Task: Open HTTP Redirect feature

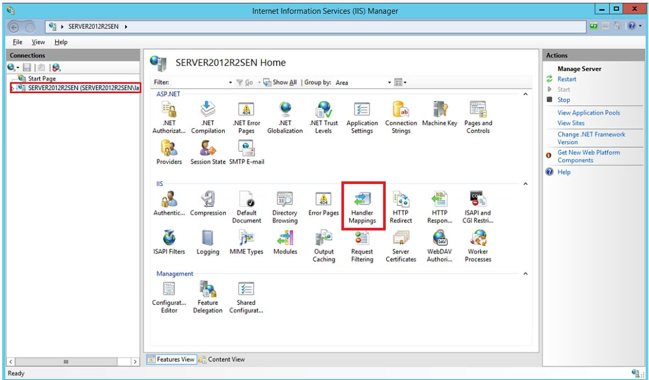Action: click(x=401, y=207)
